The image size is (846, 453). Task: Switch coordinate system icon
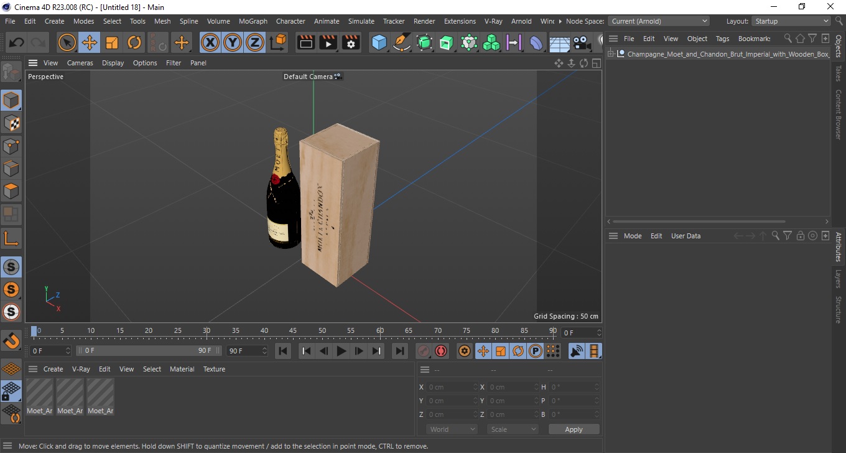click(278, 43)
